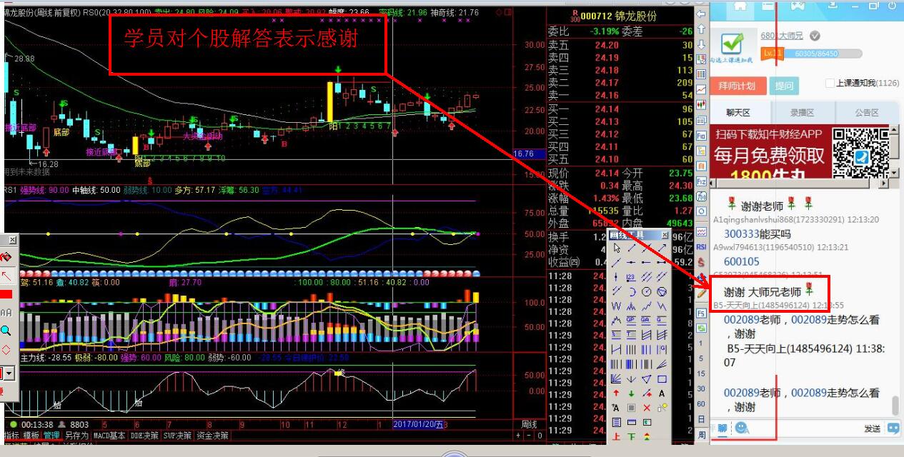The image size is (904, 457).
Task: Select the 指标 tab at chart bottom
Action: pos(11,435)
